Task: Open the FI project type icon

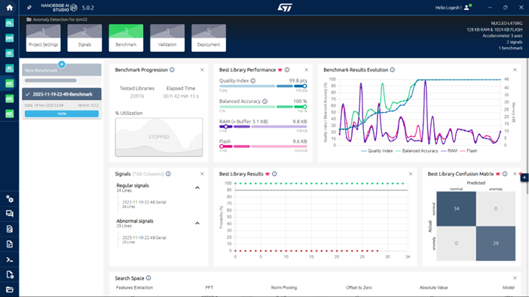Action: point(10,68)
